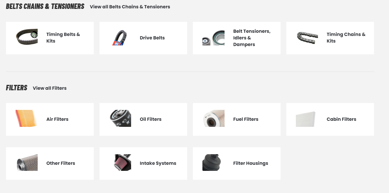Open the Cabin Filters category label
389x193 pixels.
(341, 119)
